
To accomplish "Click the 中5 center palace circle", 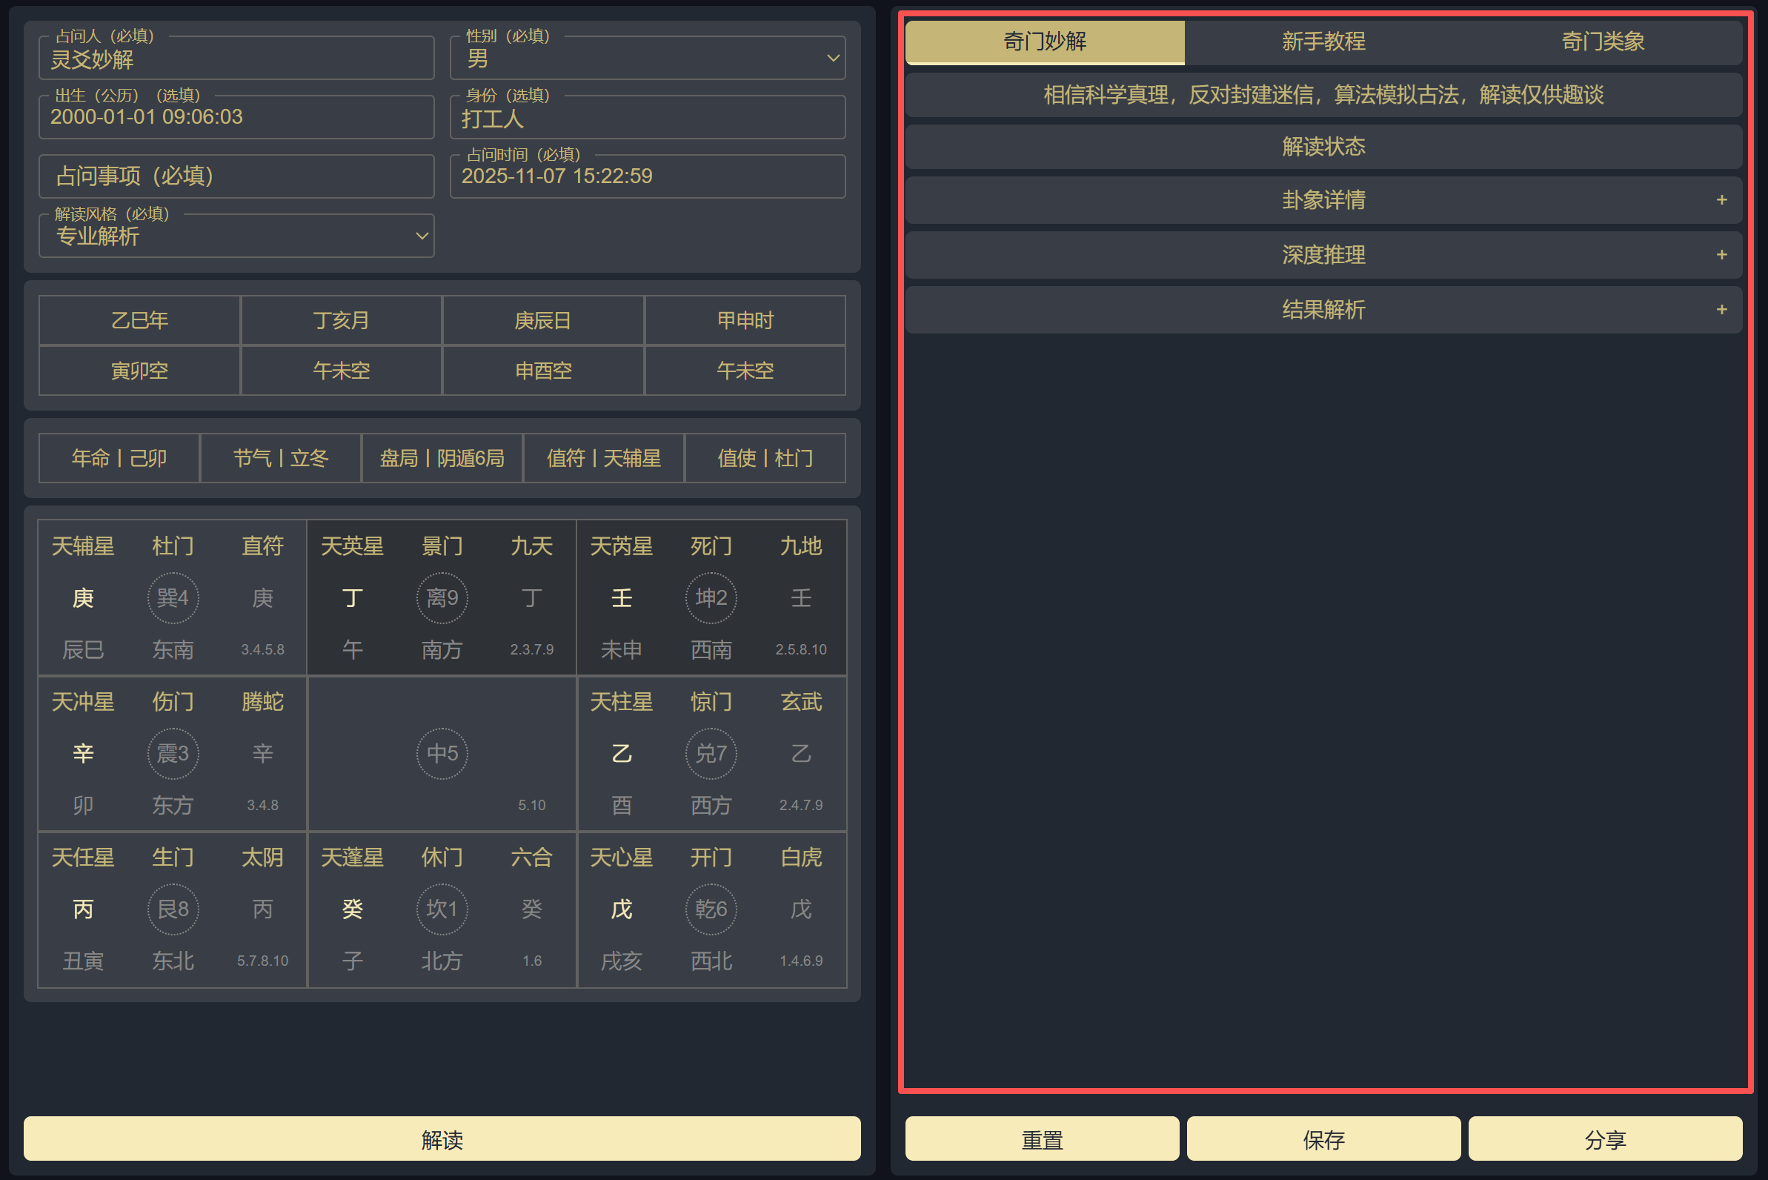I will tap(442, 753).
